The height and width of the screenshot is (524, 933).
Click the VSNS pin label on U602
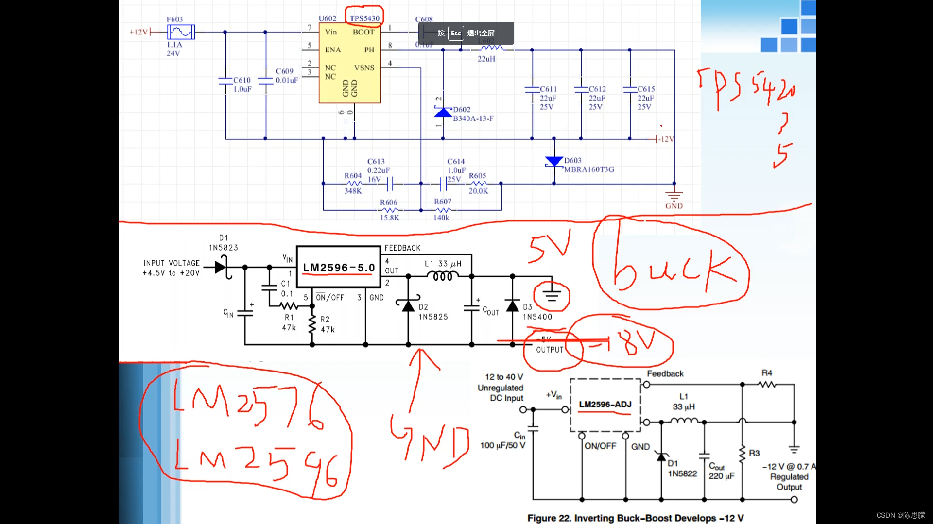tap(364, 68)
